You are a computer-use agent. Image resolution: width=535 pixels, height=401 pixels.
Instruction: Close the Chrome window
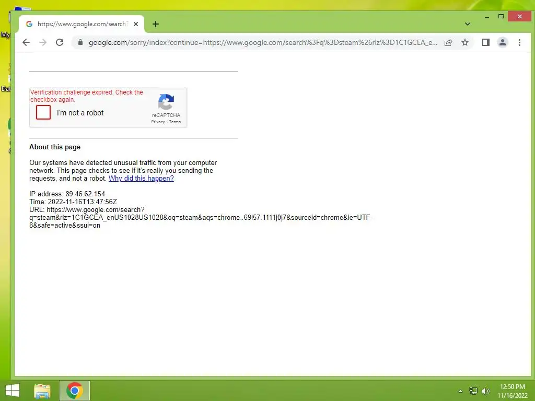point(519,16)
